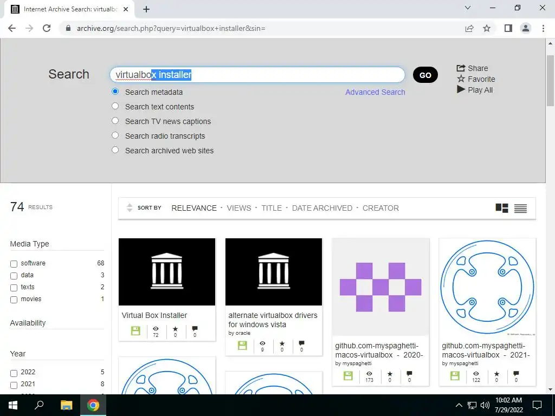Click views eye icon showing 122
This screenshot has height=416, width=555.
point(476,374)
